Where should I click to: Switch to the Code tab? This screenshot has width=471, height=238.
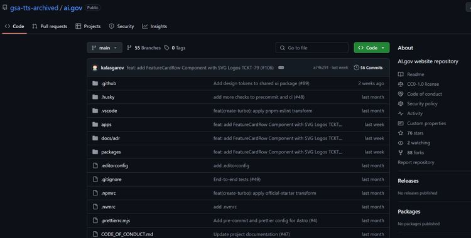pyautogui.click(x=14, y=26)
